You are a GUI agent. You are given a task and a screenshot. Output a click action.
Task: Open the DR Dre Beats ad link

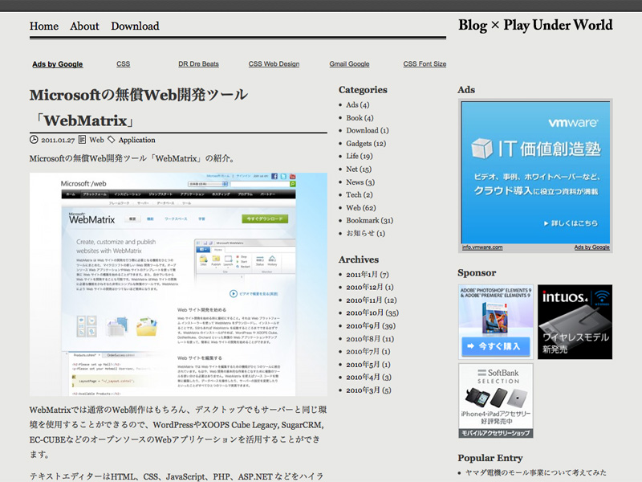198,64
